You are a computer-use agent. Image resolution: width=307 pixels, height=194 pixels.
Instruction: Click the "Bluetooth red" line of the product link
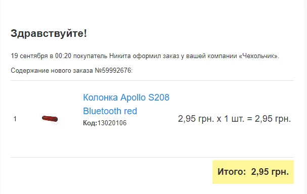110,111
